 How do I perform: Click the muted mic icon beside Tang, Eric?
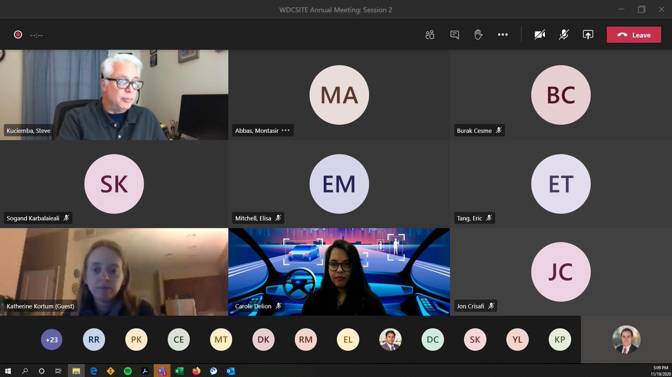[x=489, y=218]
